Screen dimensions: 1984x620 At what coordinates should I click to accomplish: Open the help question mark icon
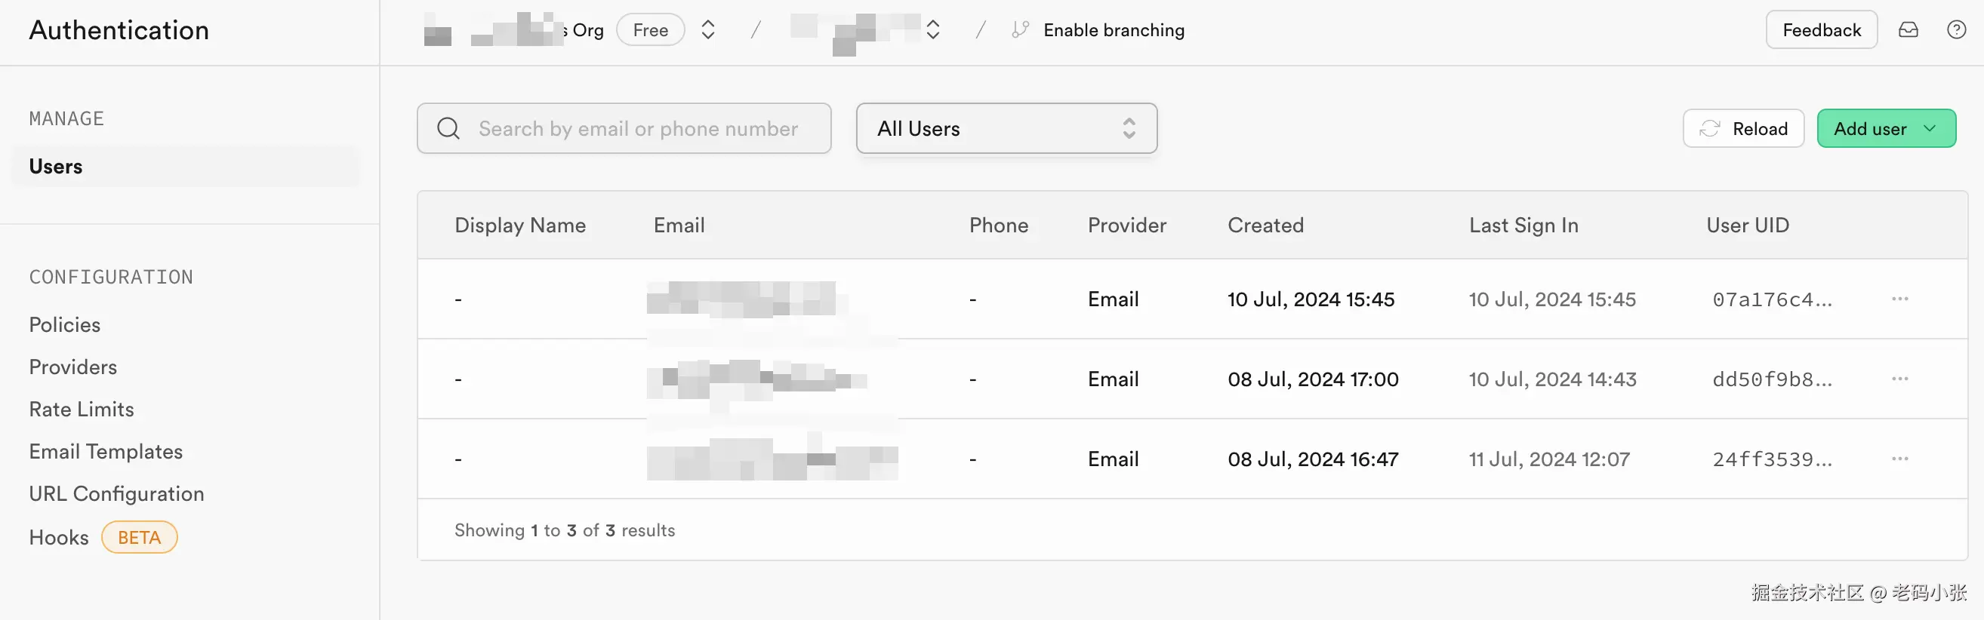pyautogui.click(x=1956, y=30)
